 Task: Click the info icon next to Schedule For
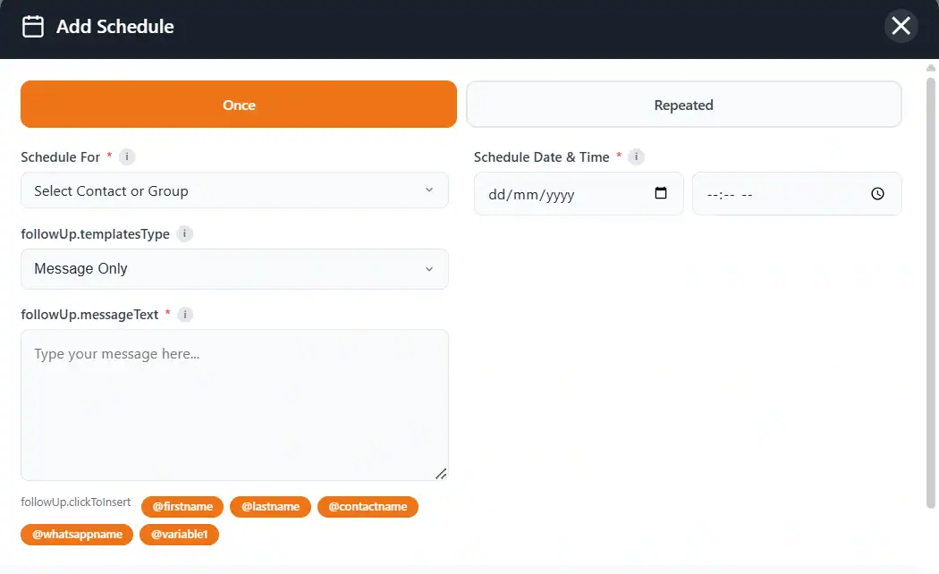(126, 156)
